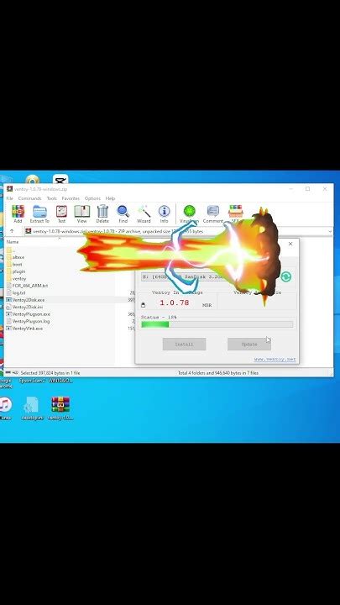Open the Commands menu
The width and height of the screenshot is (340, 605).
click(x=29, y=198)
